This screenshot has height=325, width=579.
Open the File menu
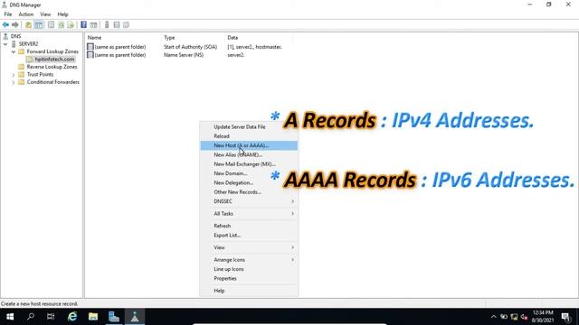coord(8,14)
